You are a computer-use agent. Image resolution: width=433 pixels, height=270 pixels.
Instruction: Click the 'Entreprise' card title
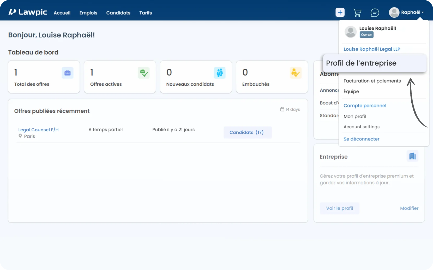[x=334, y=157]
